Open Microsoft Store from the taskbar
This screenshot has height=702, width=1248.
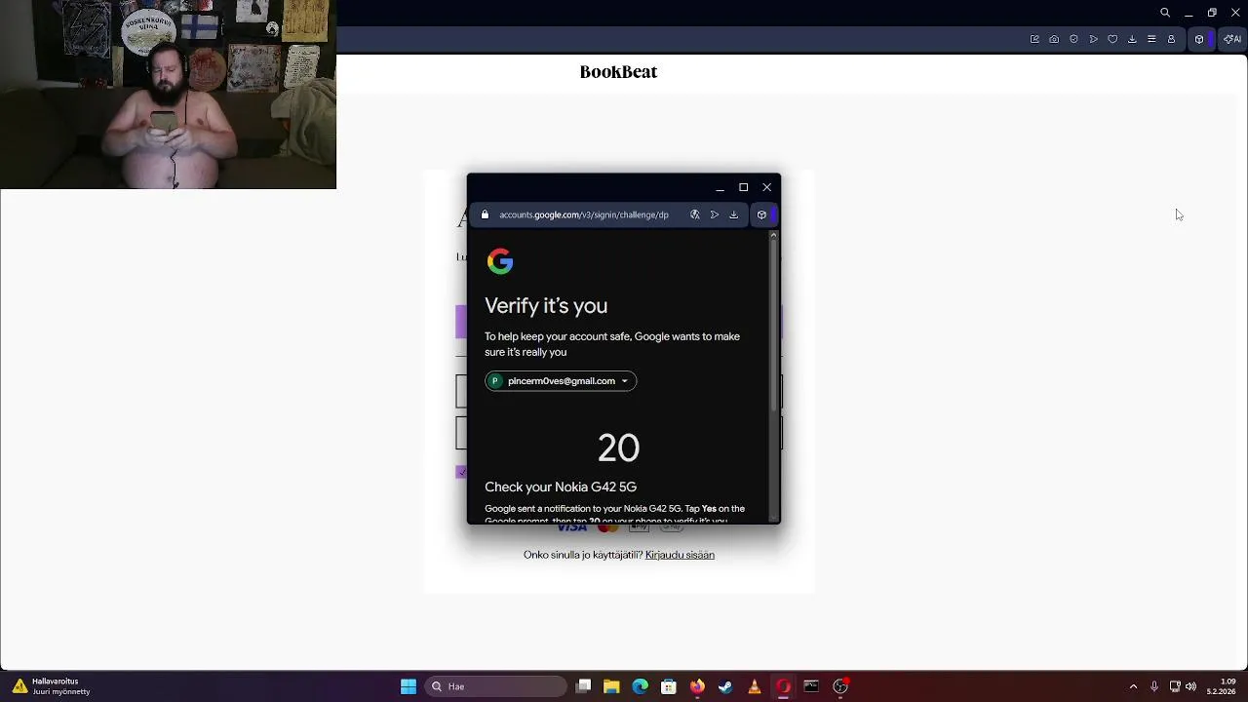pyautogui.click(x=668, y=686)
